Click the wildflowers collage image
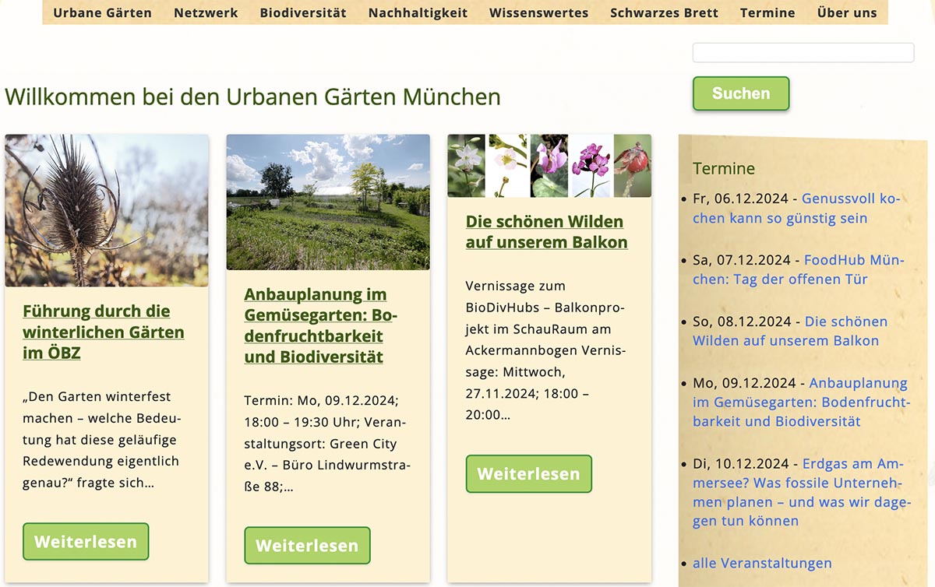The width and height of the screenshot is (935, 587). pos(549,166)
